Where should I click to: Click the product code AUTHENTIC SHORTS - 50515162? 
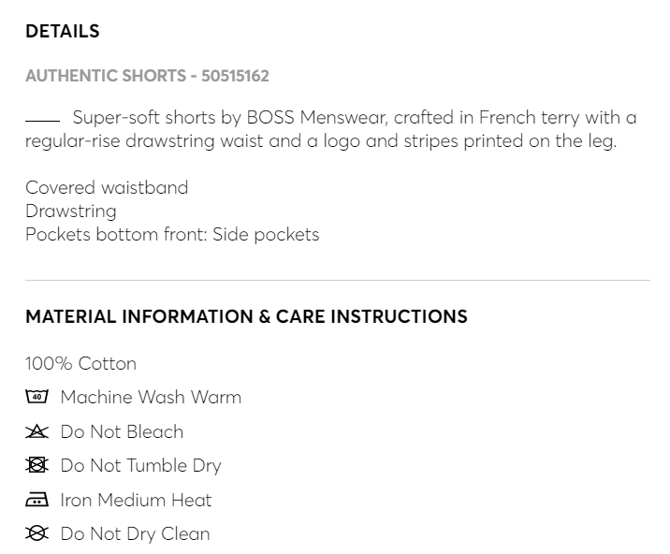pos(147,76)
